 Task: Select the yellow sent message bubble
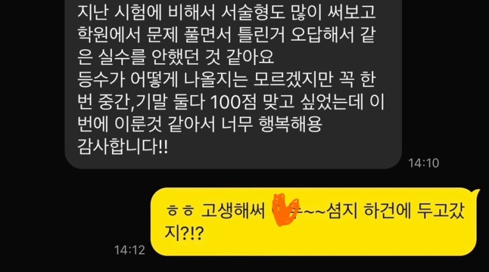pyautogui.click(x=314, y=221)
